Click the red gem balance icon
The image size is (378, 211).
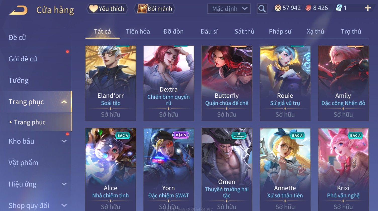click(x=308, y=8)
